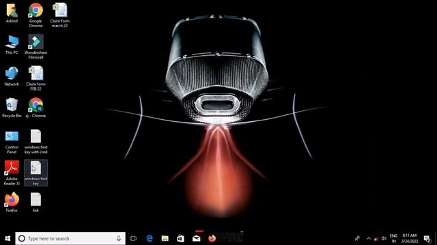The height and width of the screenshot is (245, 437).
Task: Click the Type here to search box
Action: [x=70, y=238]
